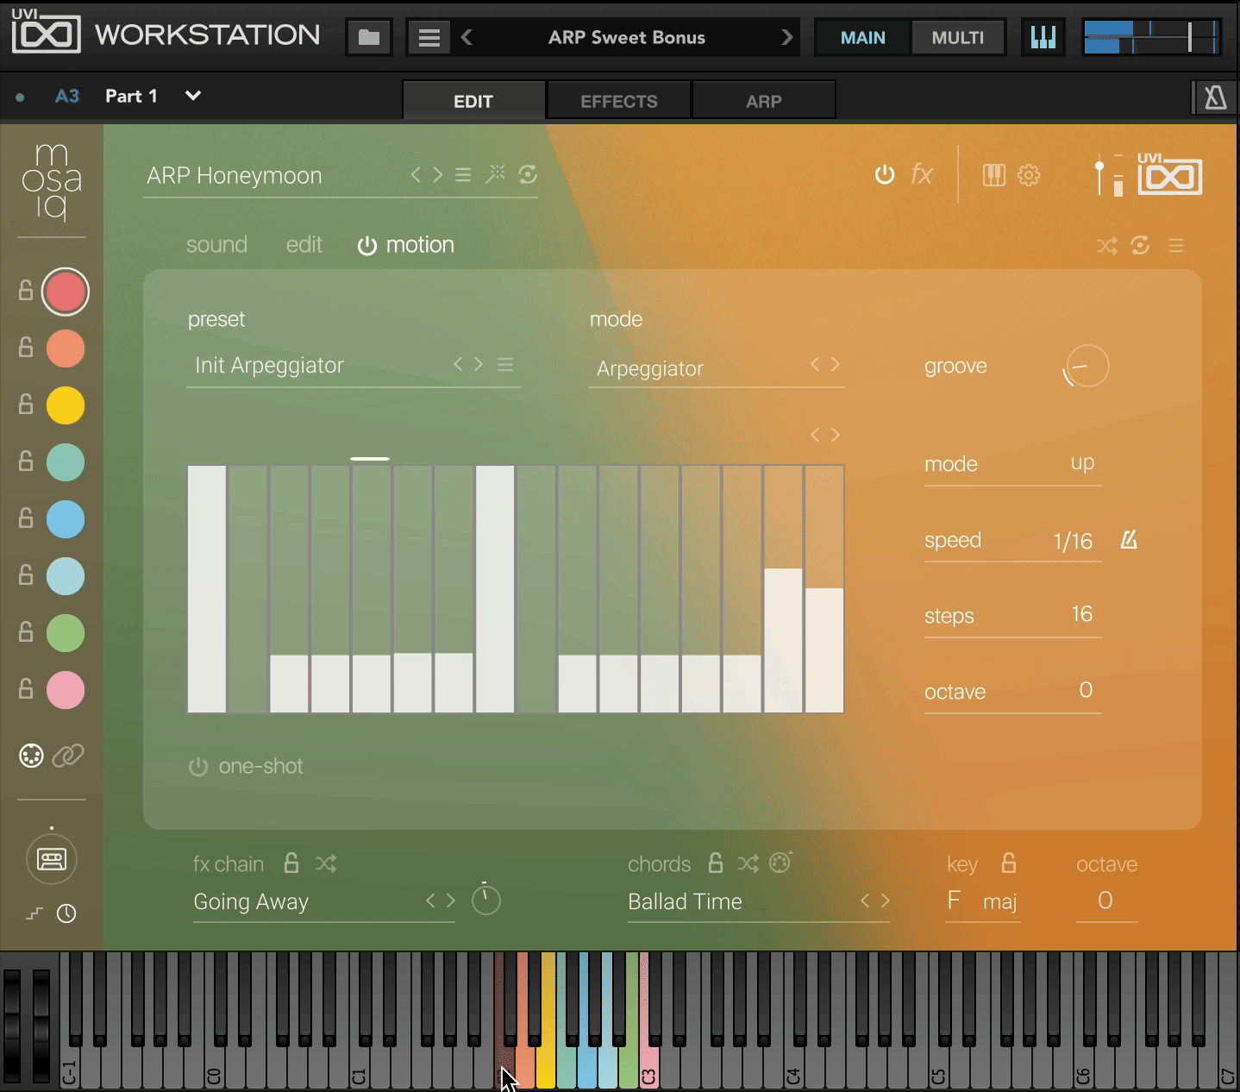Click the steps 16 value

click(x=1082, y=614)
